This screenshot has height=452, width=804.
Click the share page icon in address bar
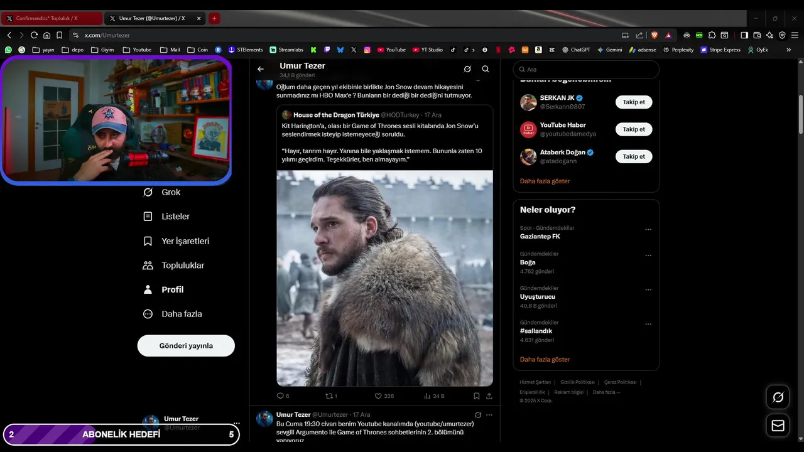click(639, 35)
